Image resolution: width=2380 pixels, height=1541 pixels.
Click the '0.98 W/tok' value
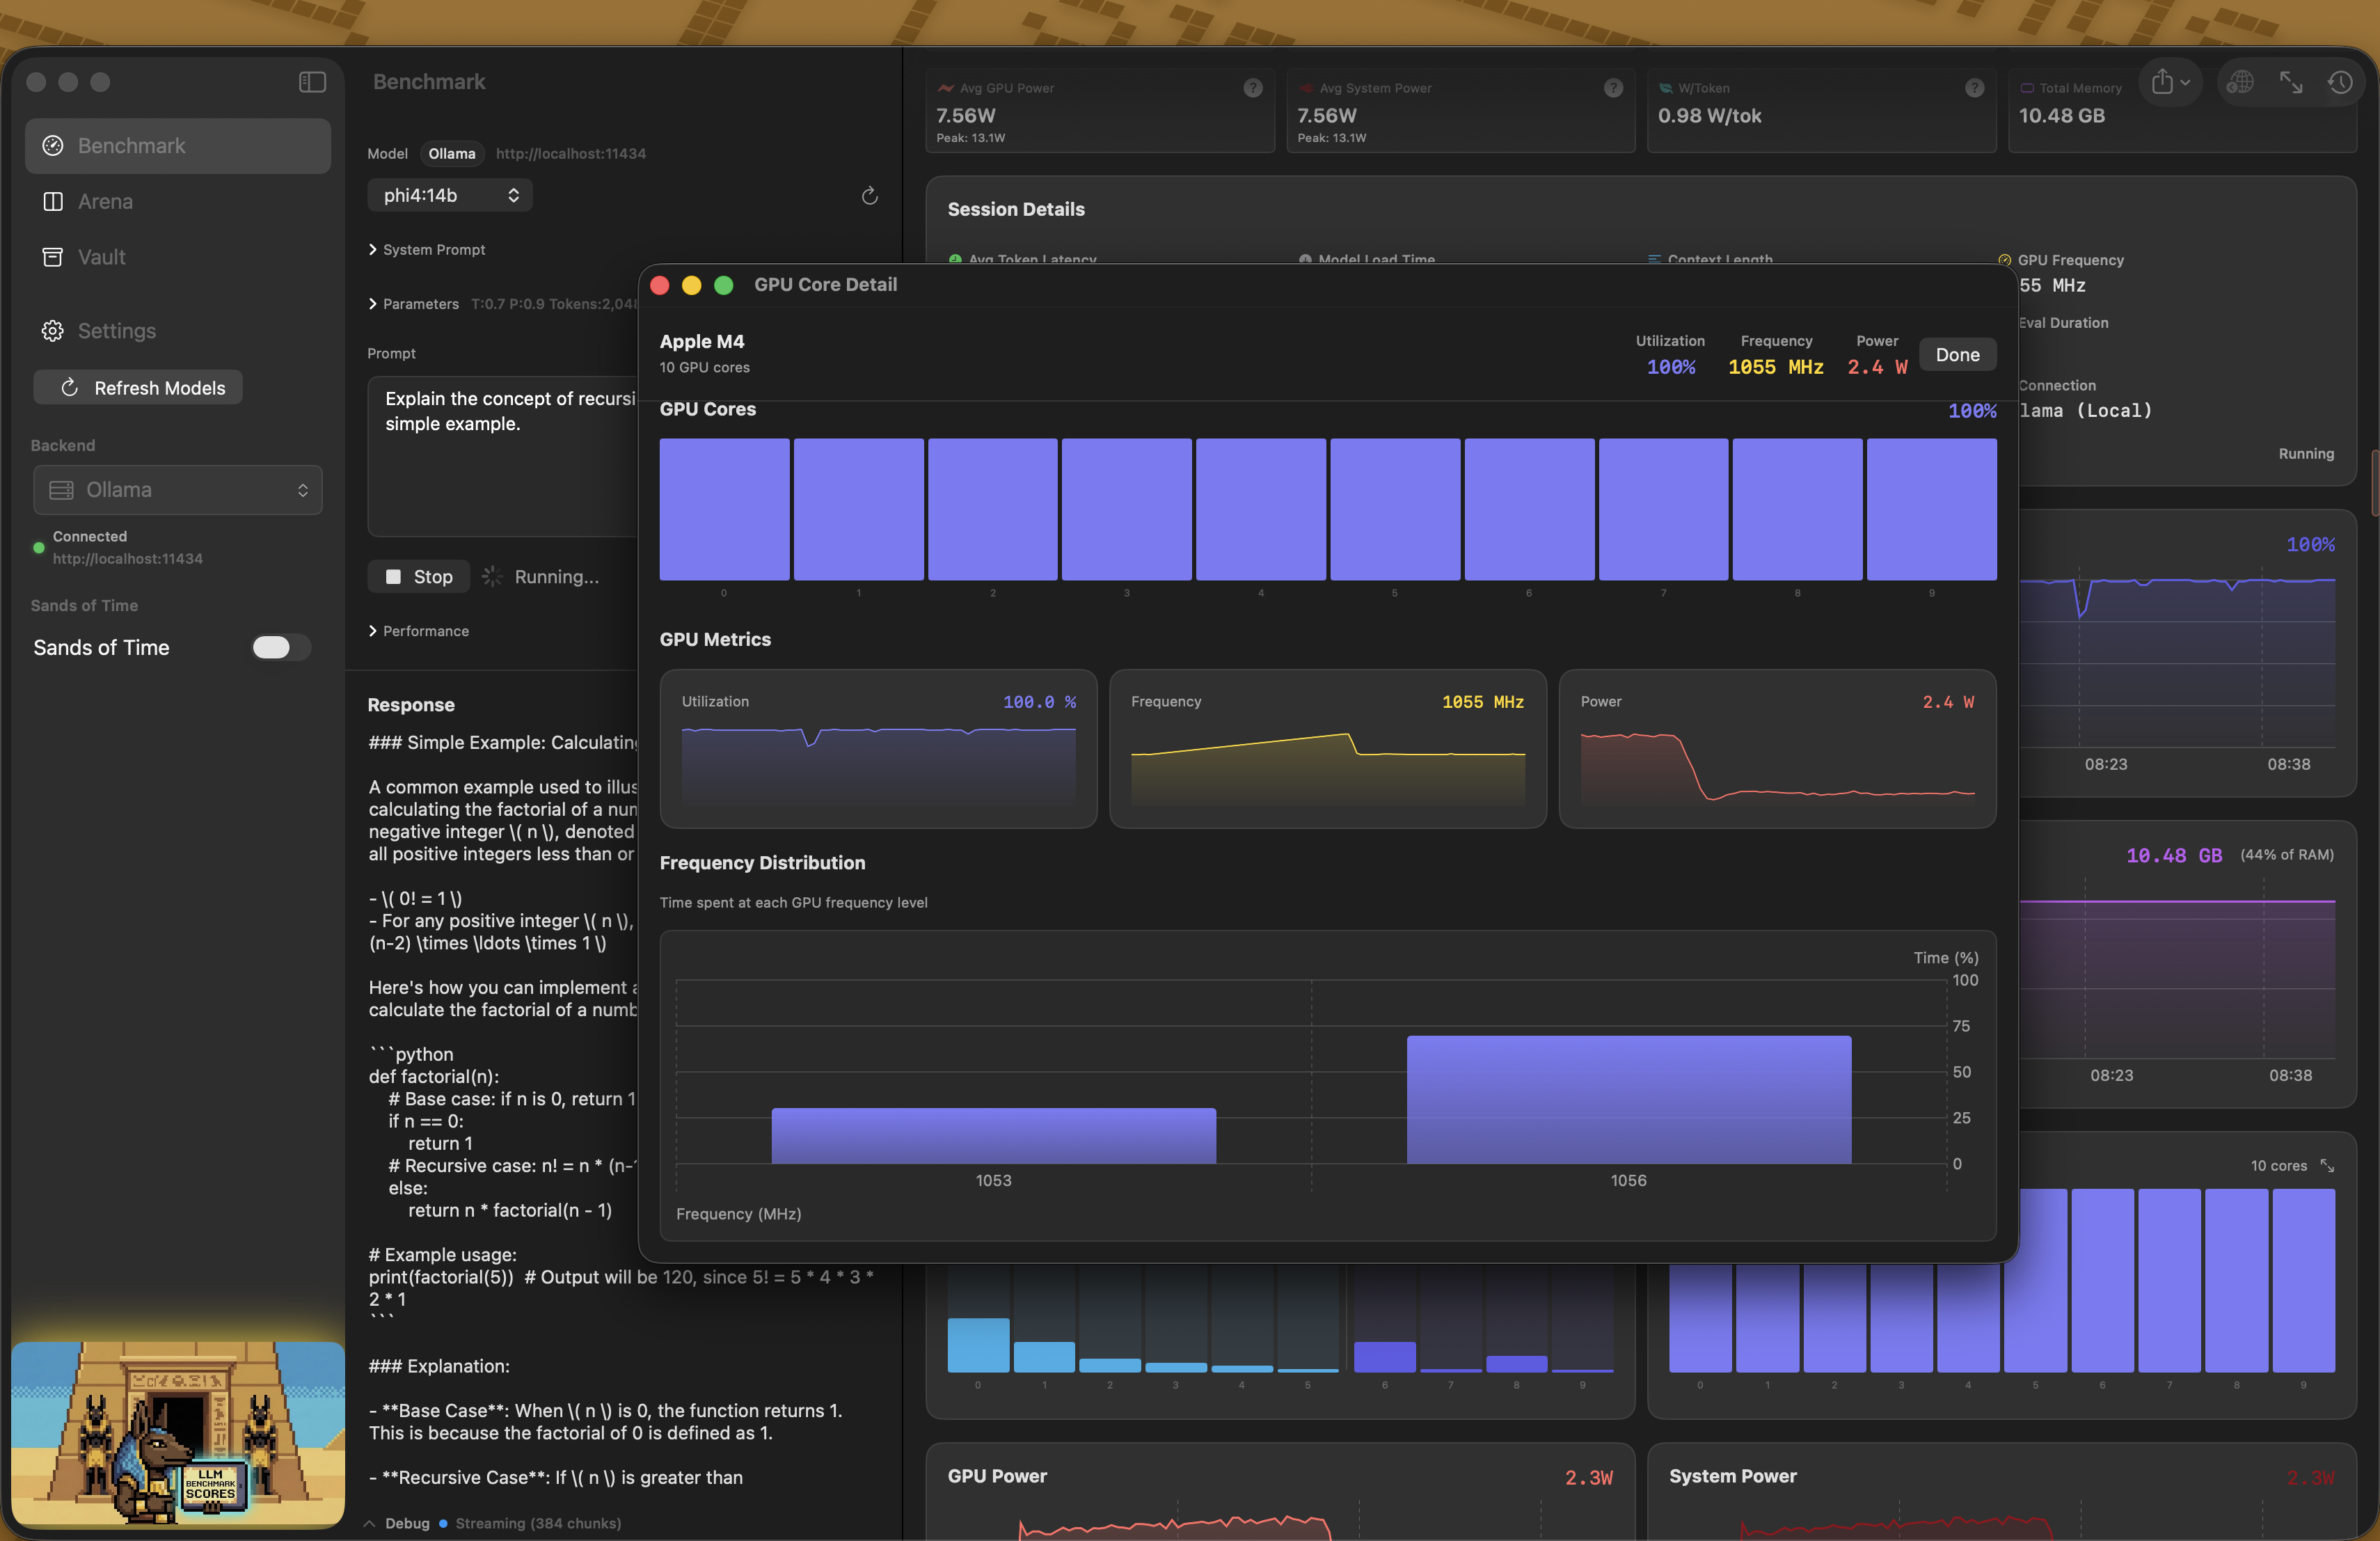click(1710, 116)
